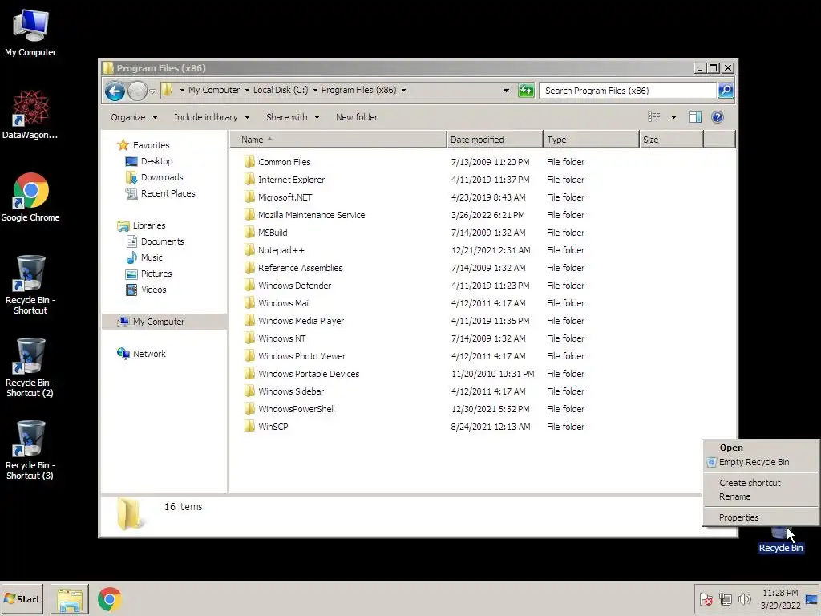Viewport: 821px width, 616px height.
Task: Open the address bar history dropdown
Action: [506, 90]
